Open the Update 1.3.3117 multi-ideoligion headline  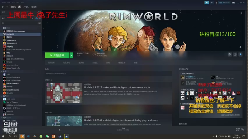(117, 87)
